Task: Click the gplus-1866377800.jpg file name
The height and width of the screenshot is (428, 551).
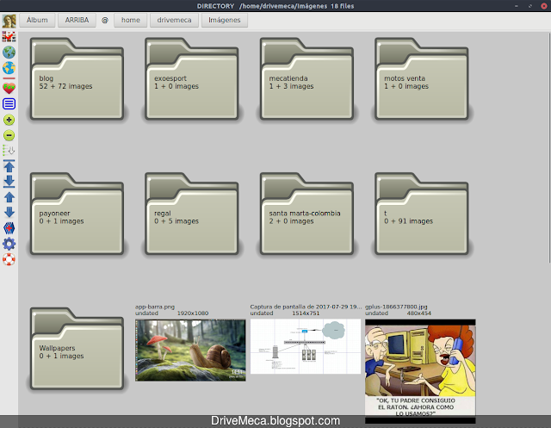Action: click(396, 307)
